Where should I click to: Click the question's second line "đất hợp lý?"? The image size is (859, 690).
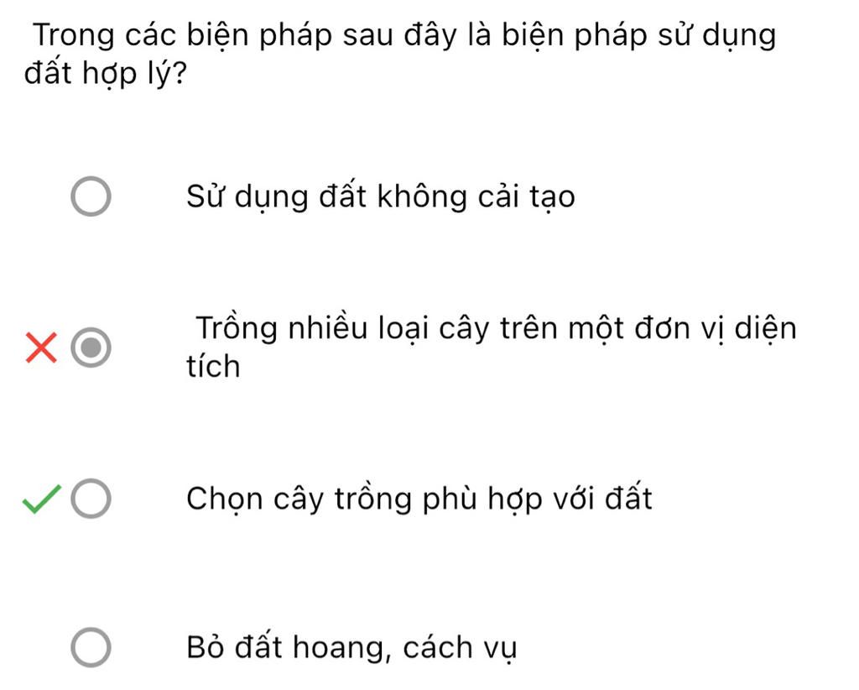pyautogui.click(x=105, y=75)
